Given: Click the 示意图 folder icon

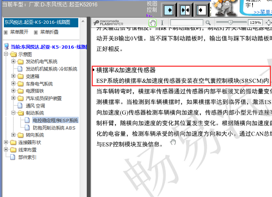Looking at the screenshot, I should pyautogui.click(x=13, y=54).
